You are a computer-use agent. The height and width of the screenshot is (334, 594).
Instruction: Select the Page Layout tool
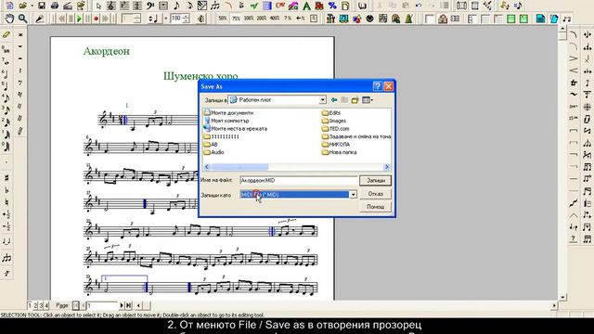pos(345,6)
